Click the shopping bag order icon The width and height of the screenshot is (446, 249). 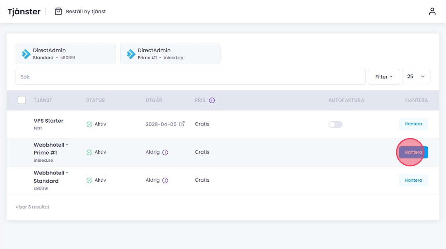[59, 12]
